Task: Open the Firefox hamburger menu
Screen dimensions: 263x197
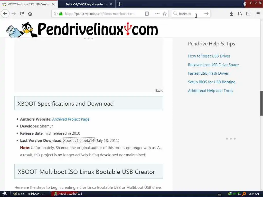Action: (x=258, y=14)
